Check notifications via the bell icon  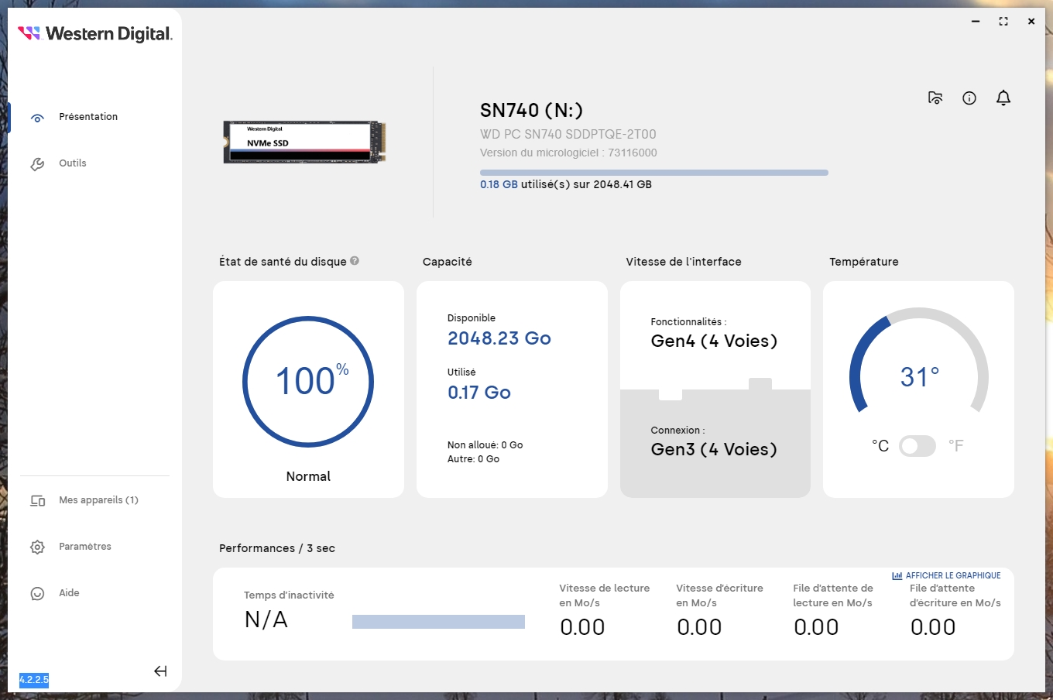click(1003, 98)
